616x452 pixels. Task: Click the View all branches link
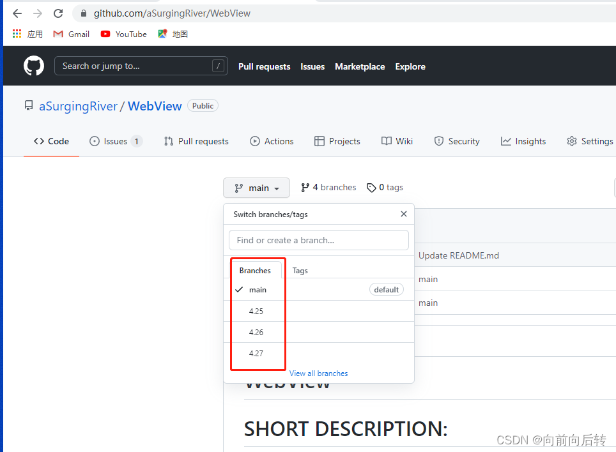pos(319,373)
